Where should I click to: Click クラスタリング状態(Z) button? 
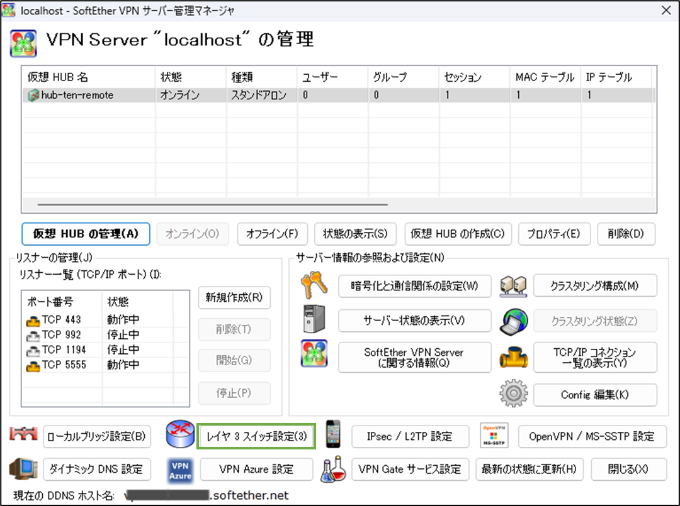595,321
